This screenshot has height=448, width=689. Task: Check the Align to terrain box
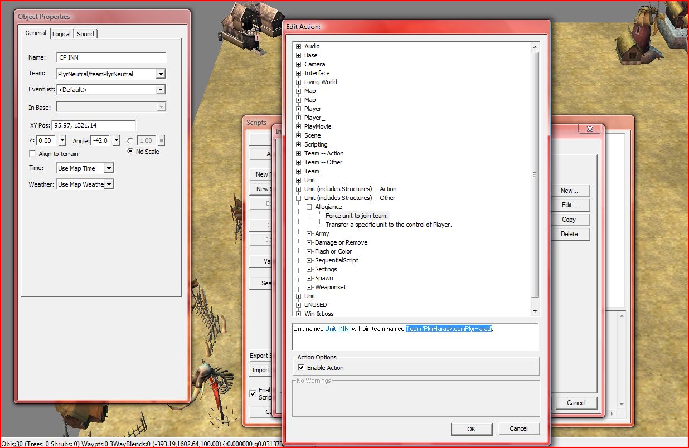33,154
